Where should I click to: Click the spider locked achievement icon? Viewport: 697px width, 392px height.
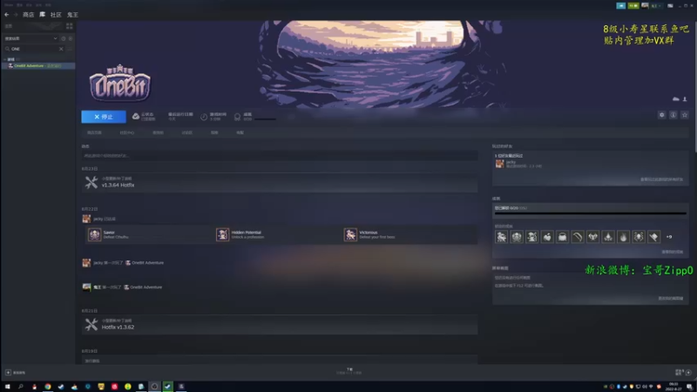pyautogui.click(x=639, y=237)
